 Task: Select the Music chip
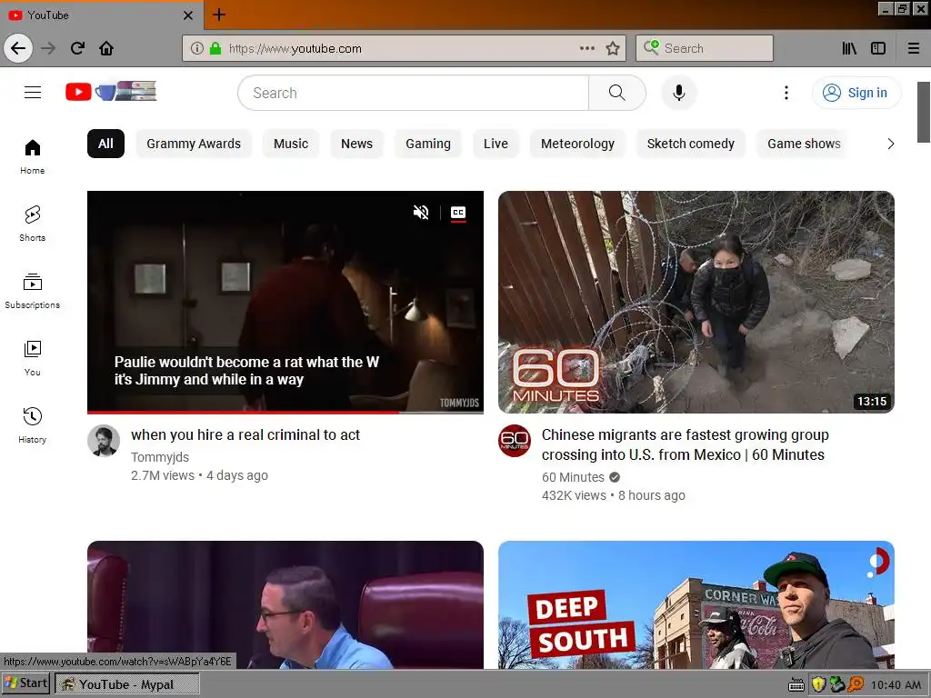[291, 144]
